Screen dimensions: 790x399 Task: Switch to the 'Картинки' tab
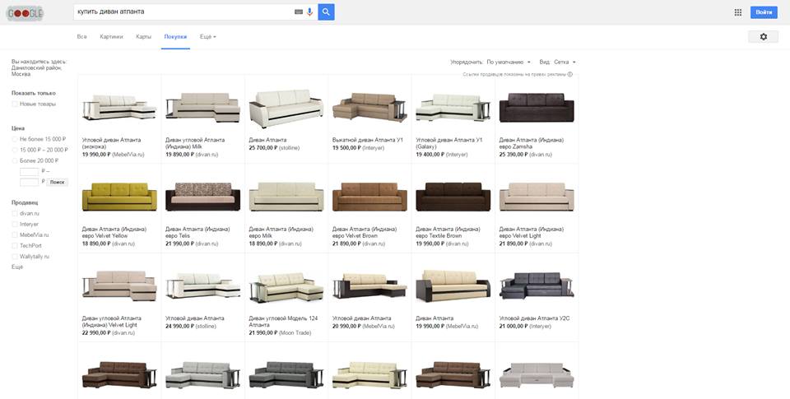click(111, 37)
